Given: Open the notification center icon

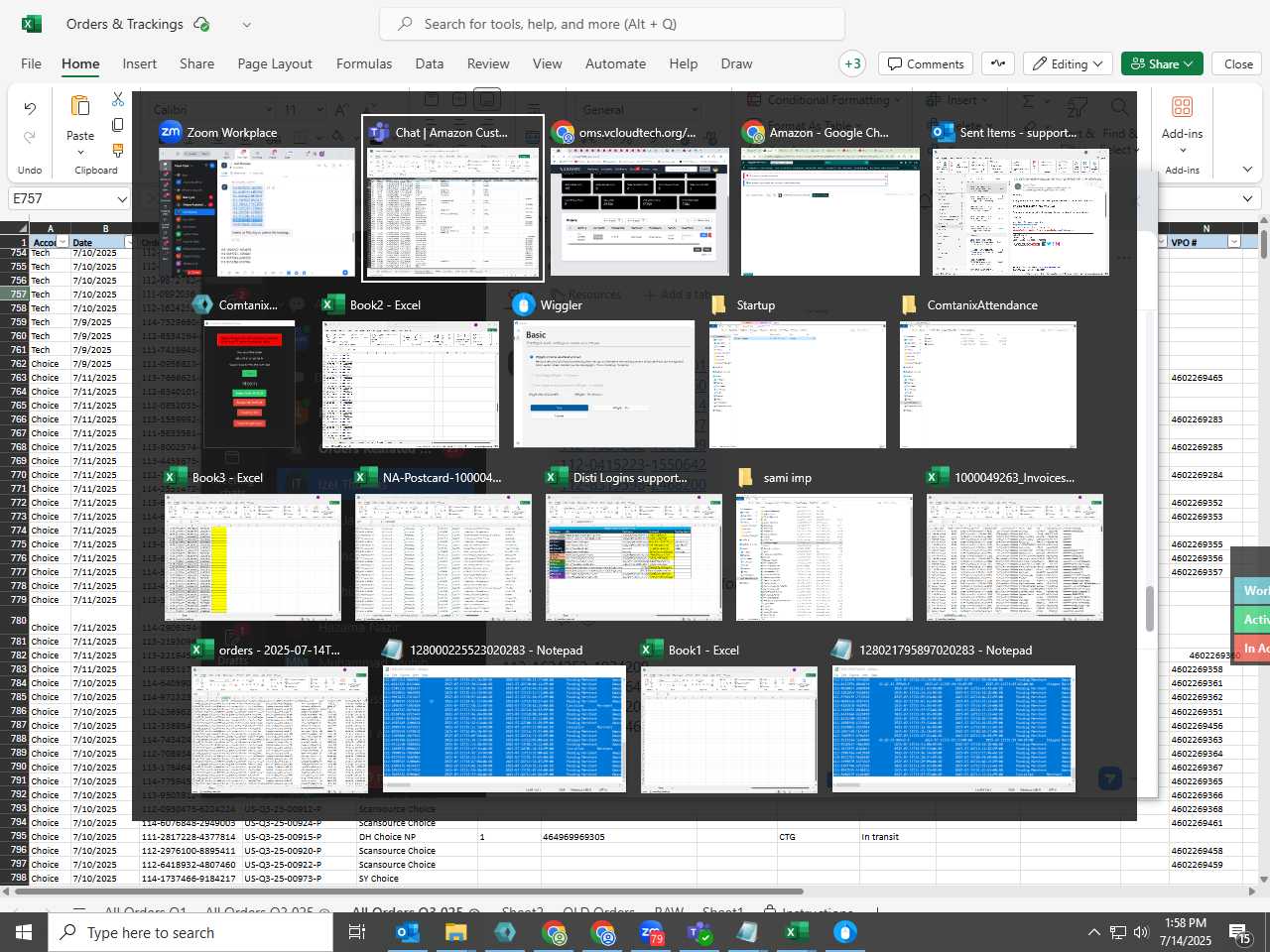Looking at the screenshot, I should coord(1240,932).
